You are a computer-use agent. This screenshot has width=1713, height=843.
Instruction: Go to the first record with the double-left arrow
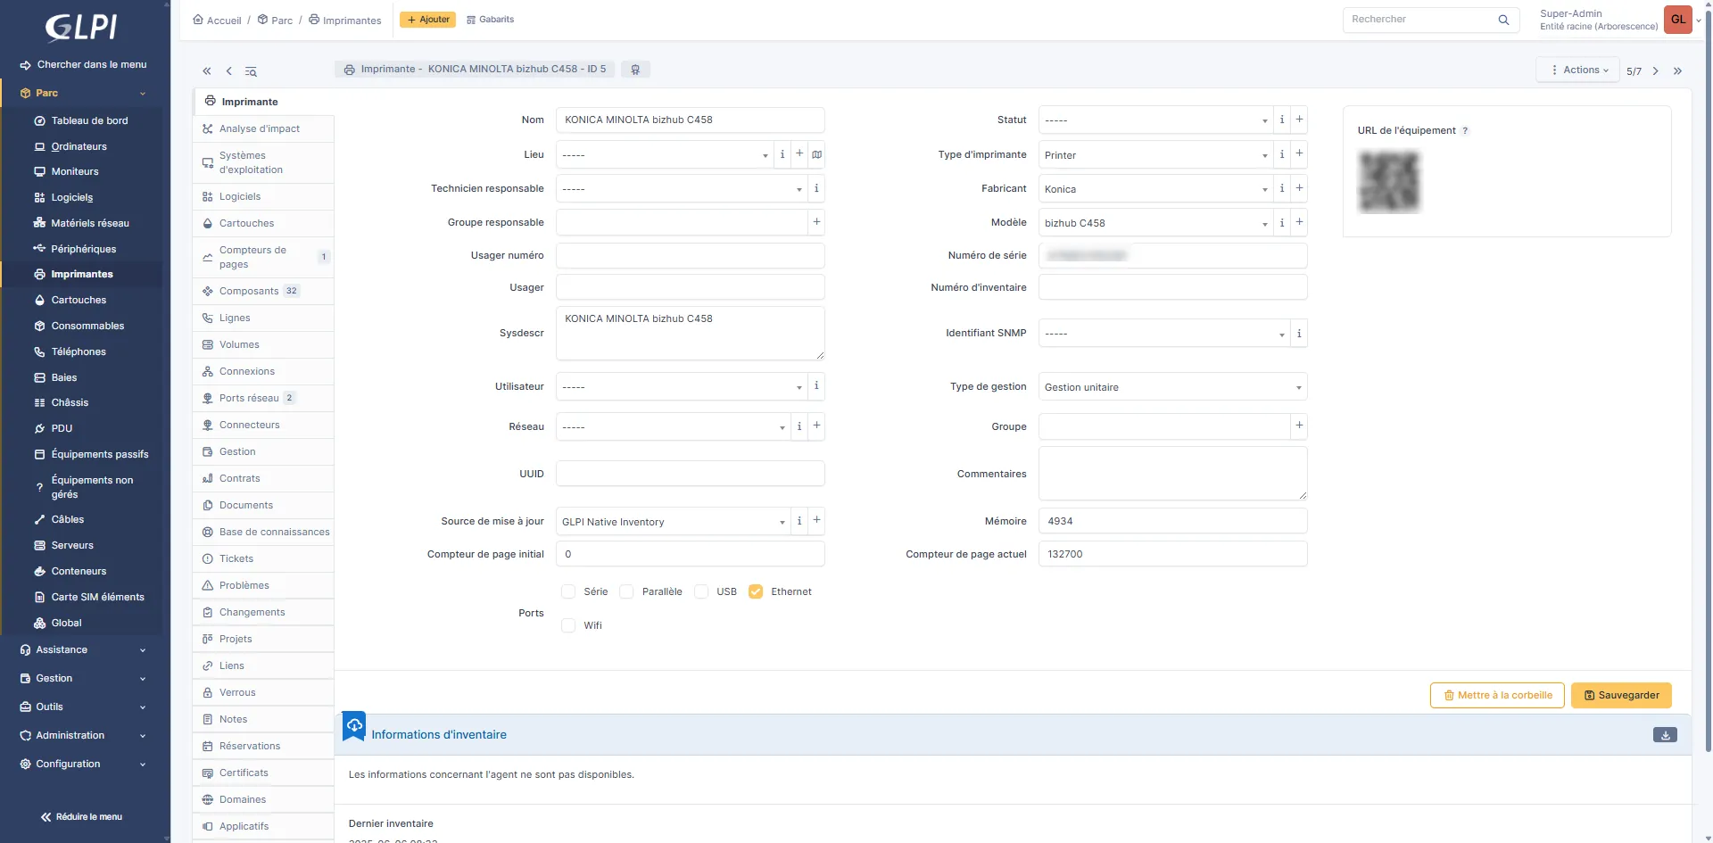(x=206, y=71)
